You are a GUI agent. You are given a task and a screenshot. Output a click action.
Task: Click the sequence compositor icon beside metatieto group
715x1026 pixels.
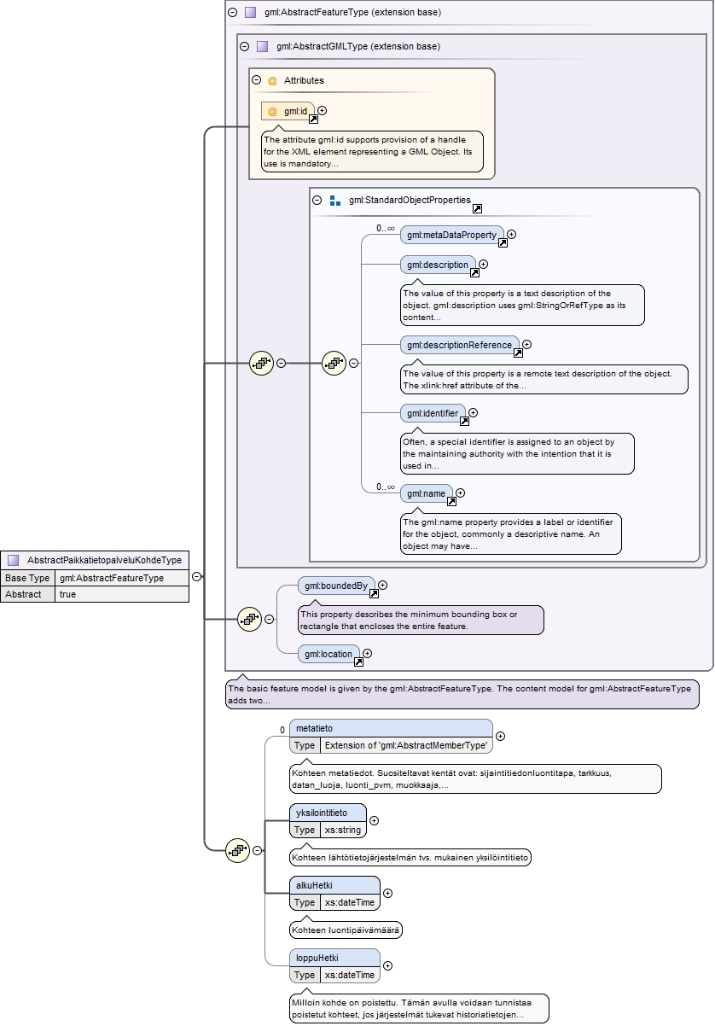point(237,850)
